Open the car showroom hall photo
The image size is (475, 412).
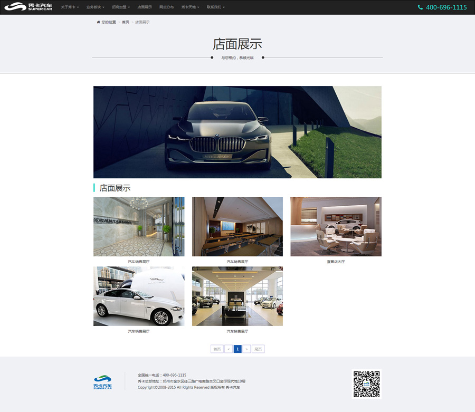237,296
